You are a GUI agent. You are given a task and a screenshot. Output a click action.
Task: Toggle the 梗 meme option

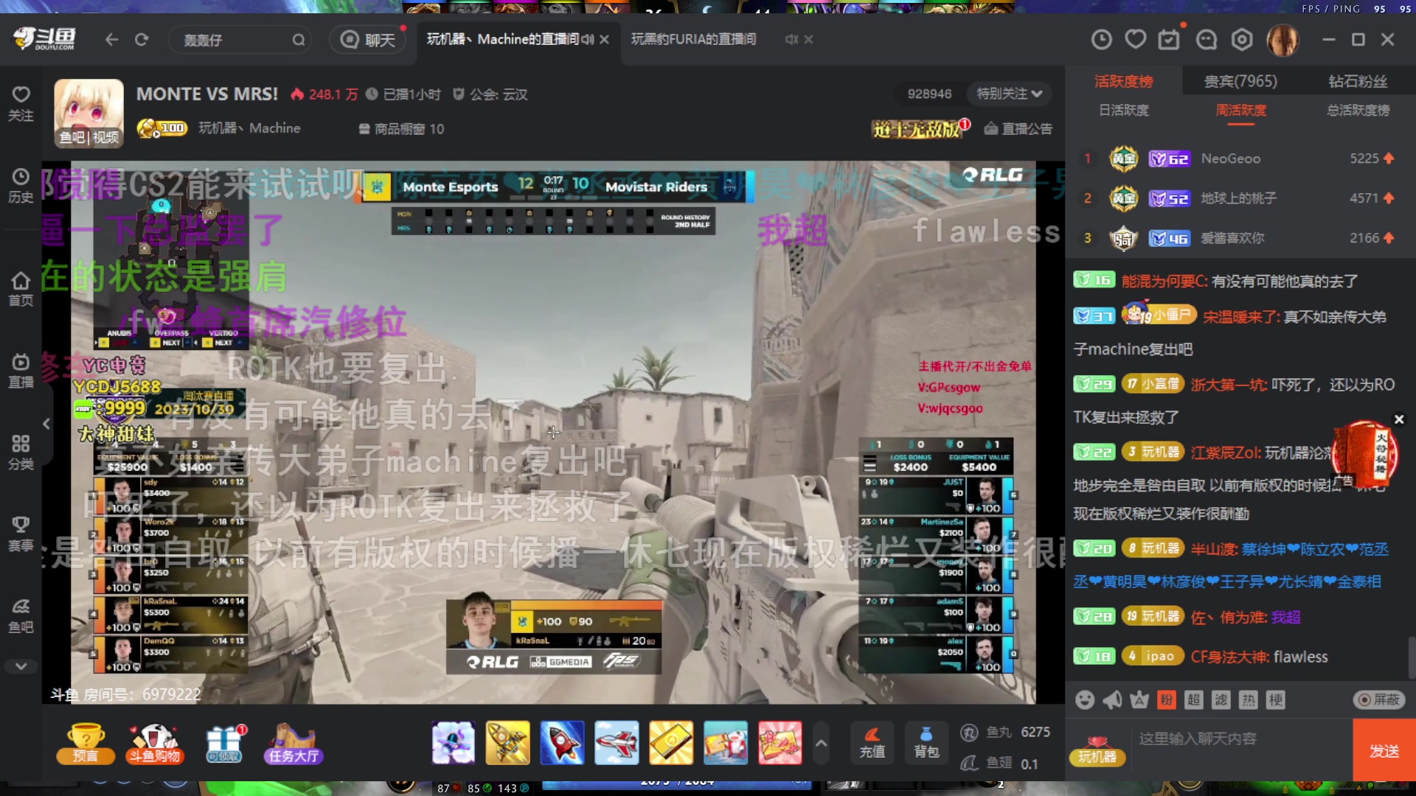coord(1275,699)
